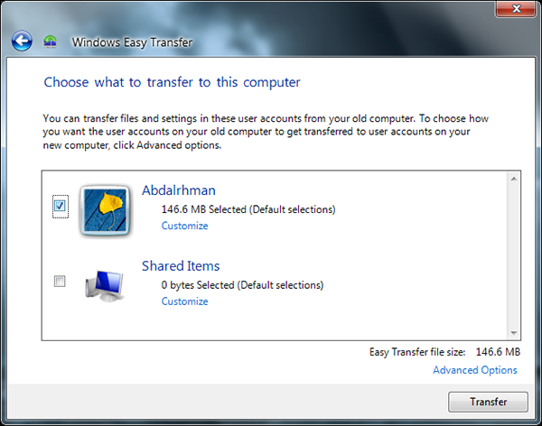Image resolution: width=542 pixels, height=426 pixels.
Task: Click the 'Windows Easy Transfer' window title text
Action: [x=132, y=42]
